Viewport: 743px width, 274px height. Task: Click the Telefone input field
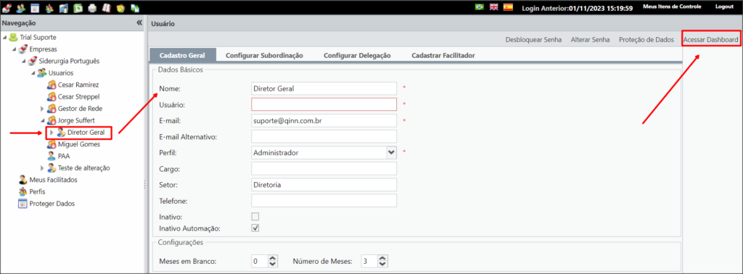coord(324,201)
